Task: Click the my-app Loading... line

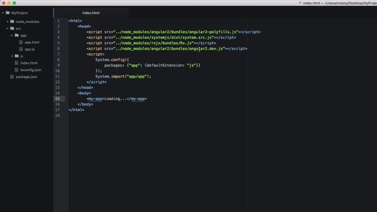Action: click(117, 99)
